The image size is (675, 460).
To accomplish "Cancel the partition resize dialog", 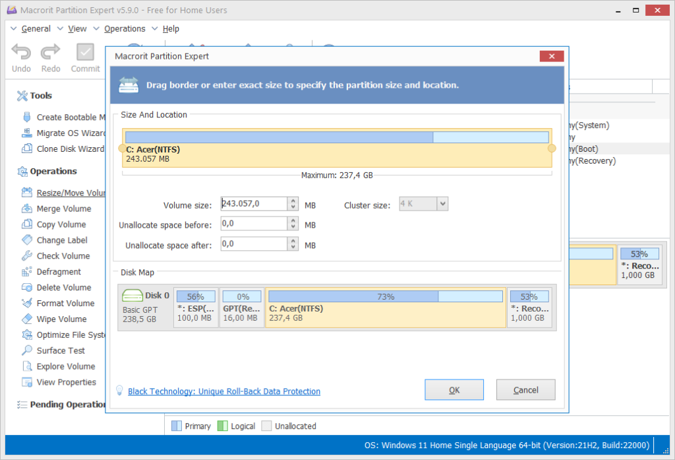I will [x=525, y=389].
